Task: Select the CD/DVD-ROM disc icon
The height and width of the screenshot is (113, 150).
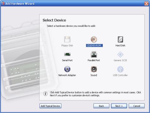Action: click(x=94, y=39)
